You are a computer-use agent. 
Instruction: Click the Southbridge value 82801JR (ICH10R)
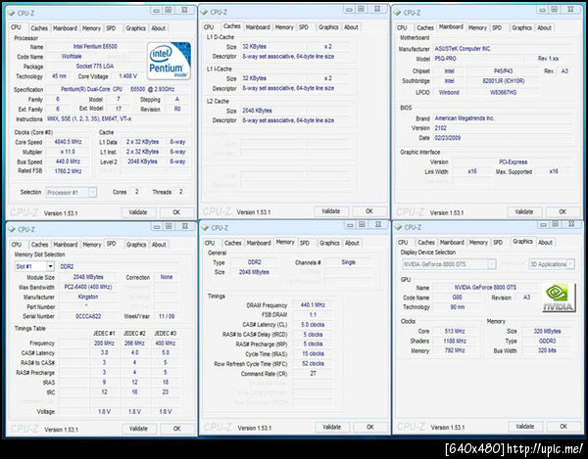504,81
